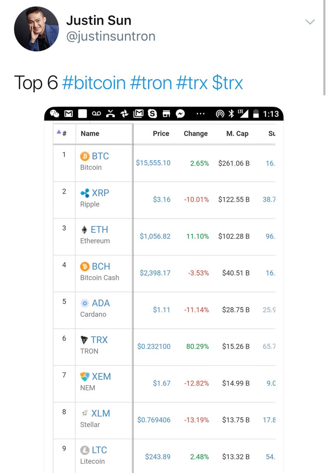The image size is (328, 473).
Task: Sort by the Change column header
Action: (196, 133)
